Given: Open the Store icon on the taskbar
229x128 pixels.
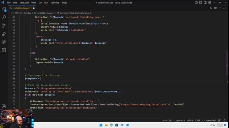Looking at the screenshot, I should 117,125.
